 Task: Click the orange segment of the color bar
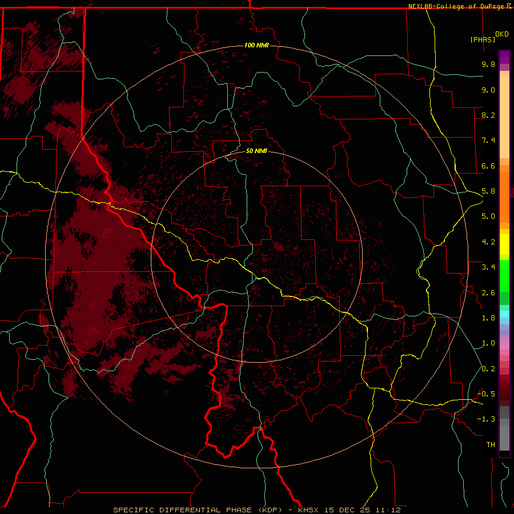coord(504,196)
